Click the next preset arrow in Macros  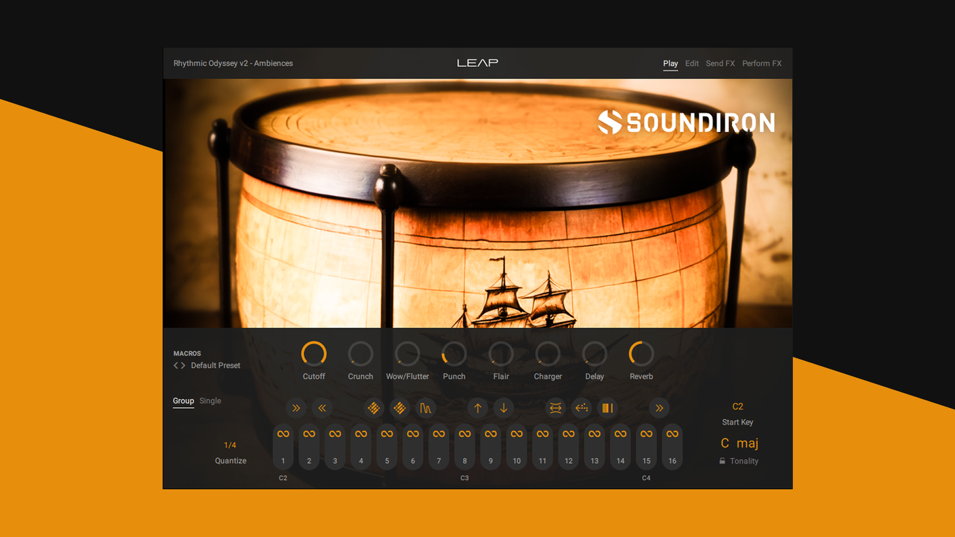coord(183,366)
